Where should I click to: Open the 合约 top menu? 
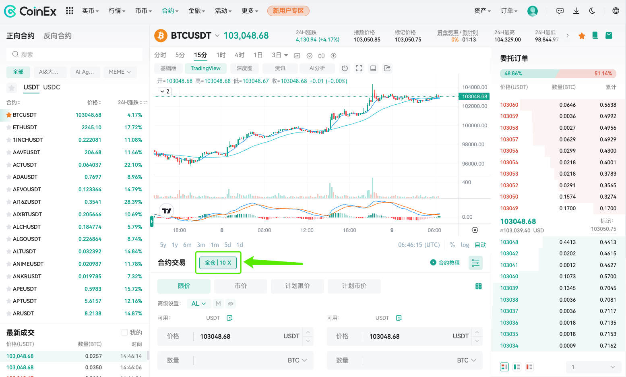pyautogui.click(x=170, y=11)
